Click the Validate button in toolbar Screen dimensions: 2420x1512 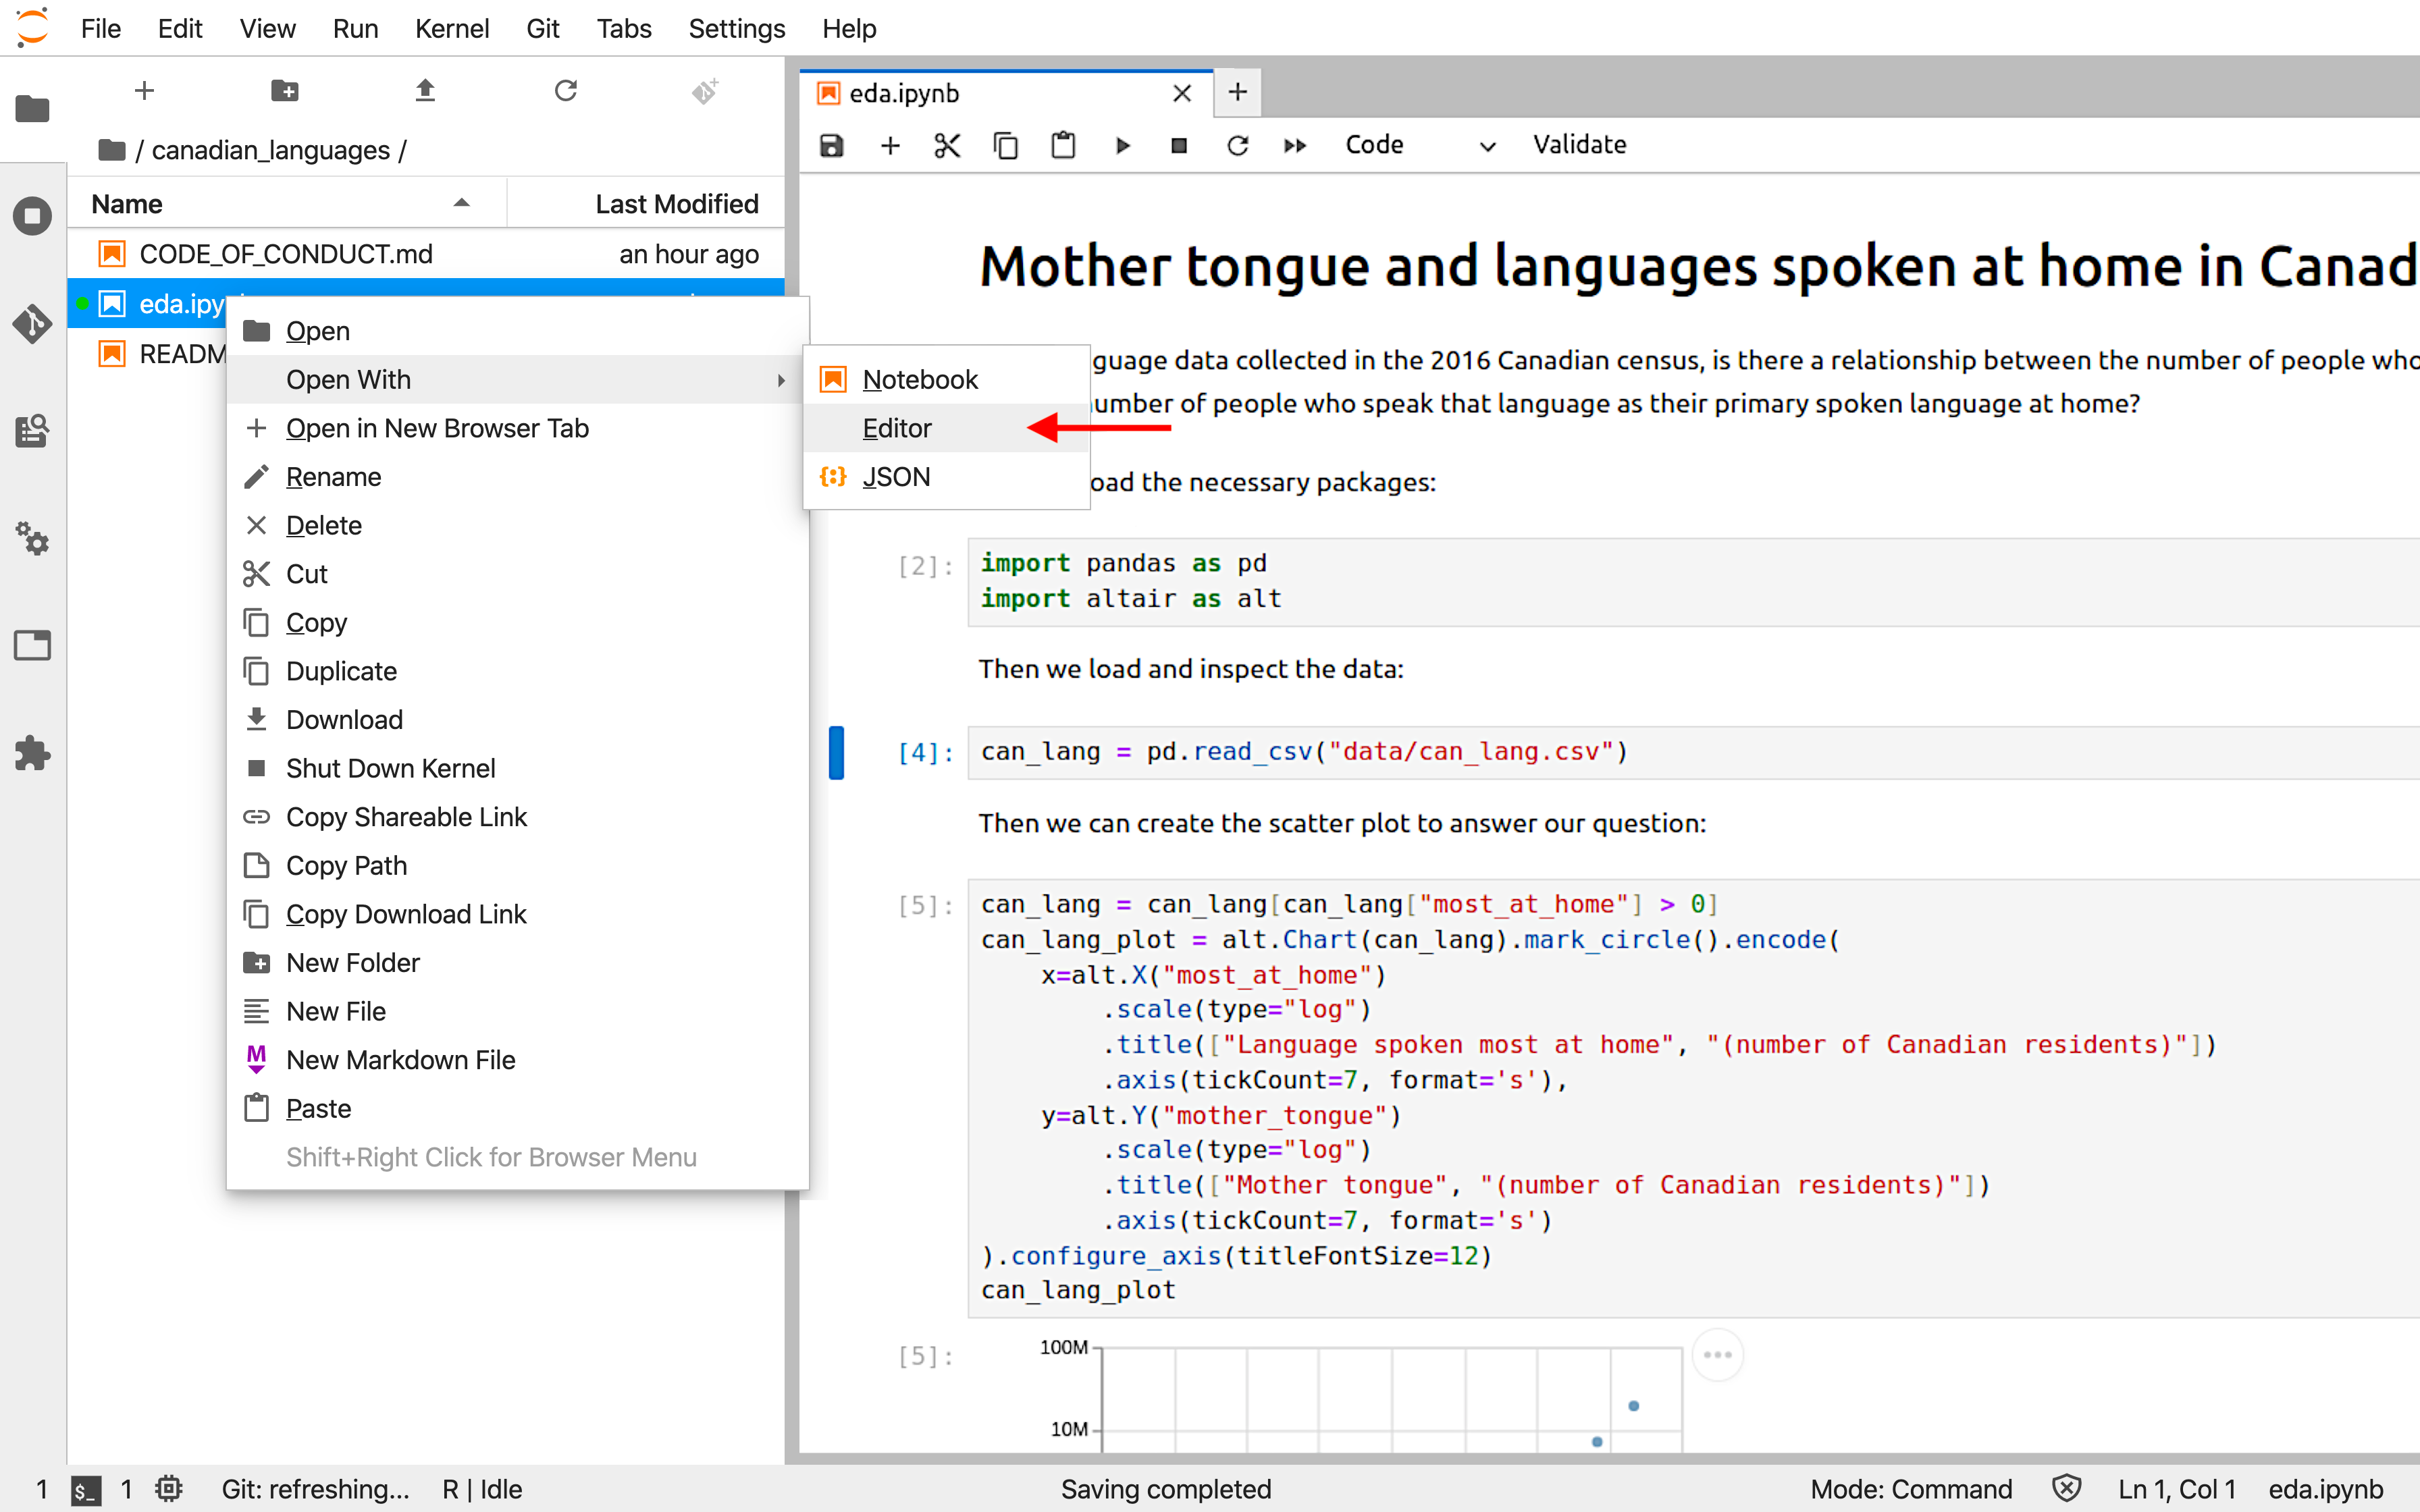click(x=1579, y=145)
